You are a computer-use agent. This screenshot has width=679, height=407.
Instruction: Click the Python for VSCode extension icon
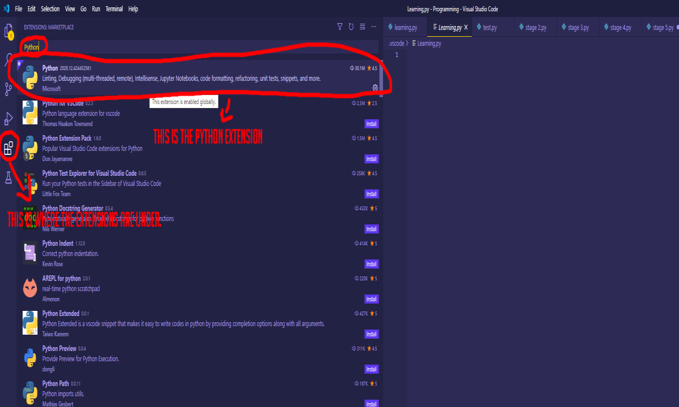(x=30, y=112)
